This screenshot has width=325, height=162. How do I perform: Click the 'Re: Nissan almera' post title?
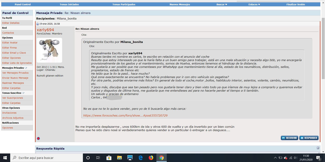point(87,29)
